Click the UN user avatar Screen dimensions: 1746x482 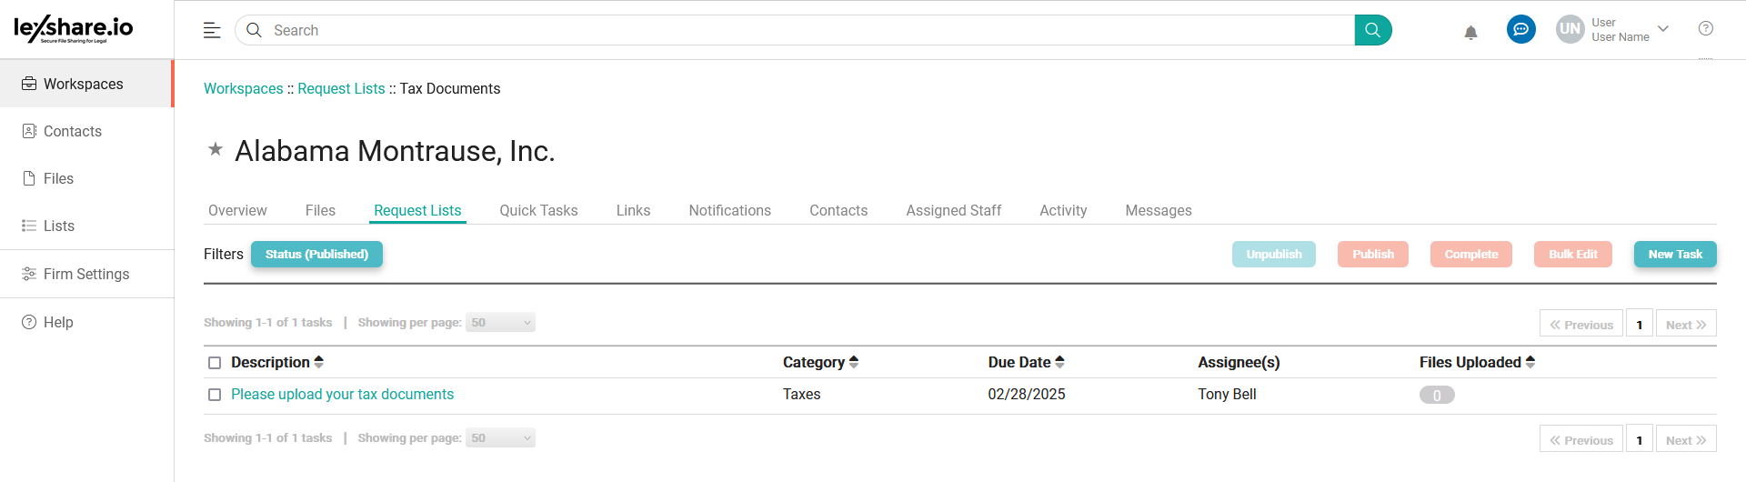coord(1570,29)
